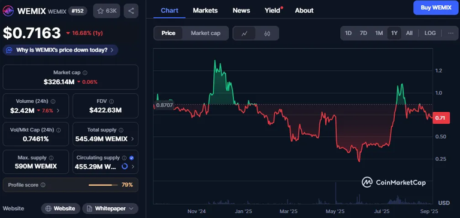Select the Price chart toggle
Screen dimensions: 460x218
click(168, 33)
